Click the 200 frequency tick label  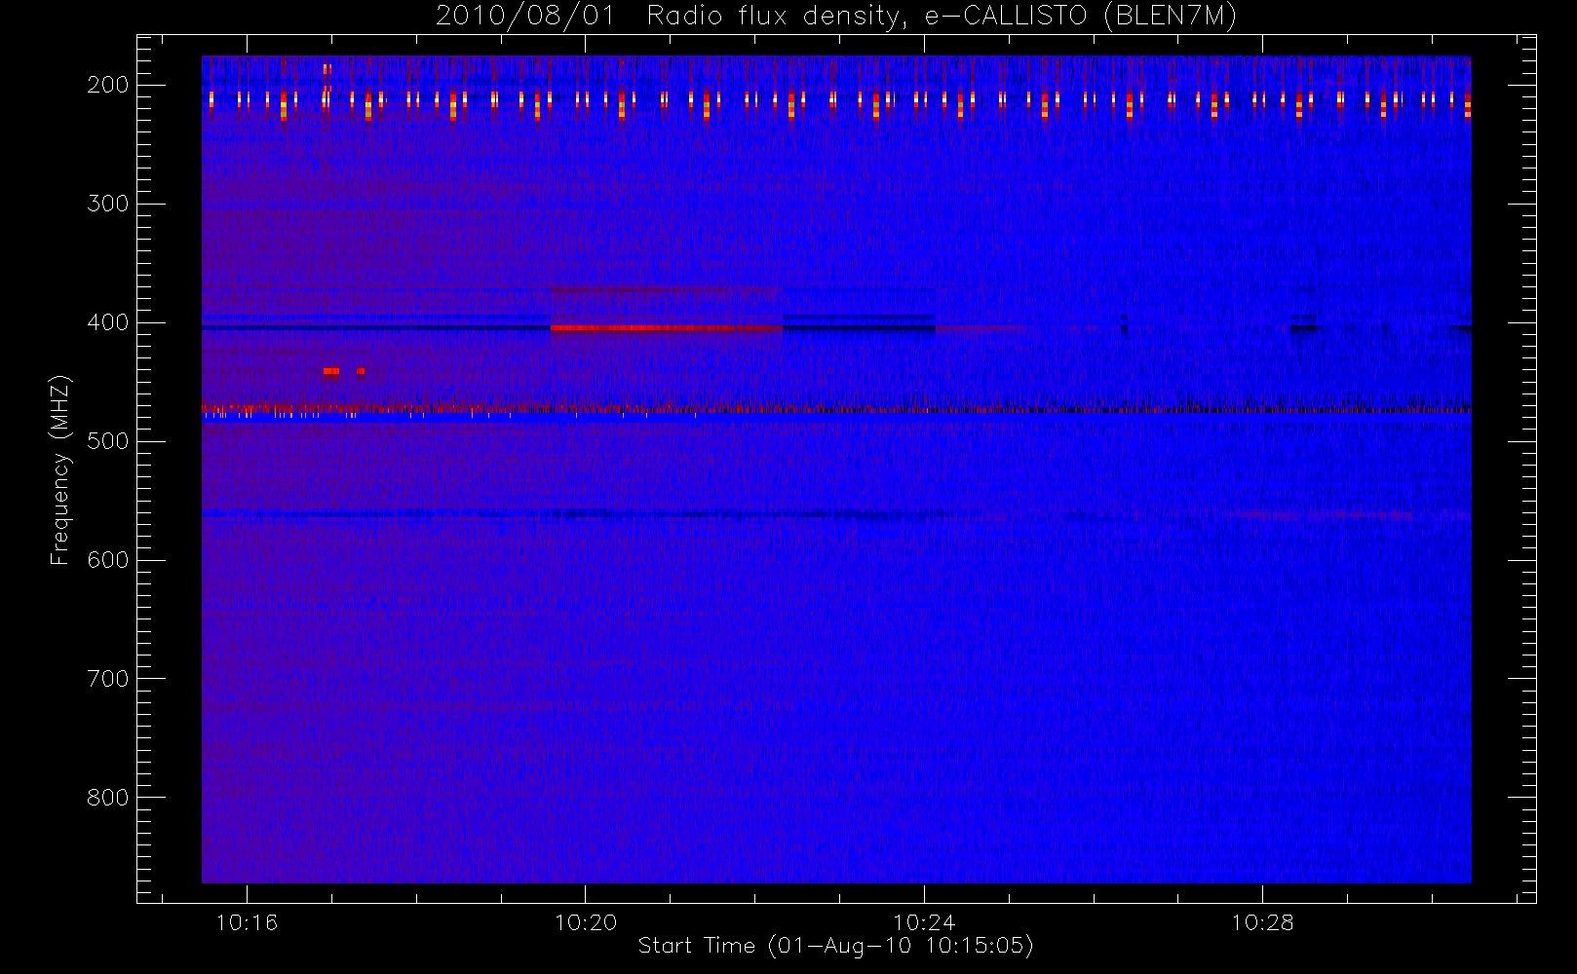click(108, 85)
